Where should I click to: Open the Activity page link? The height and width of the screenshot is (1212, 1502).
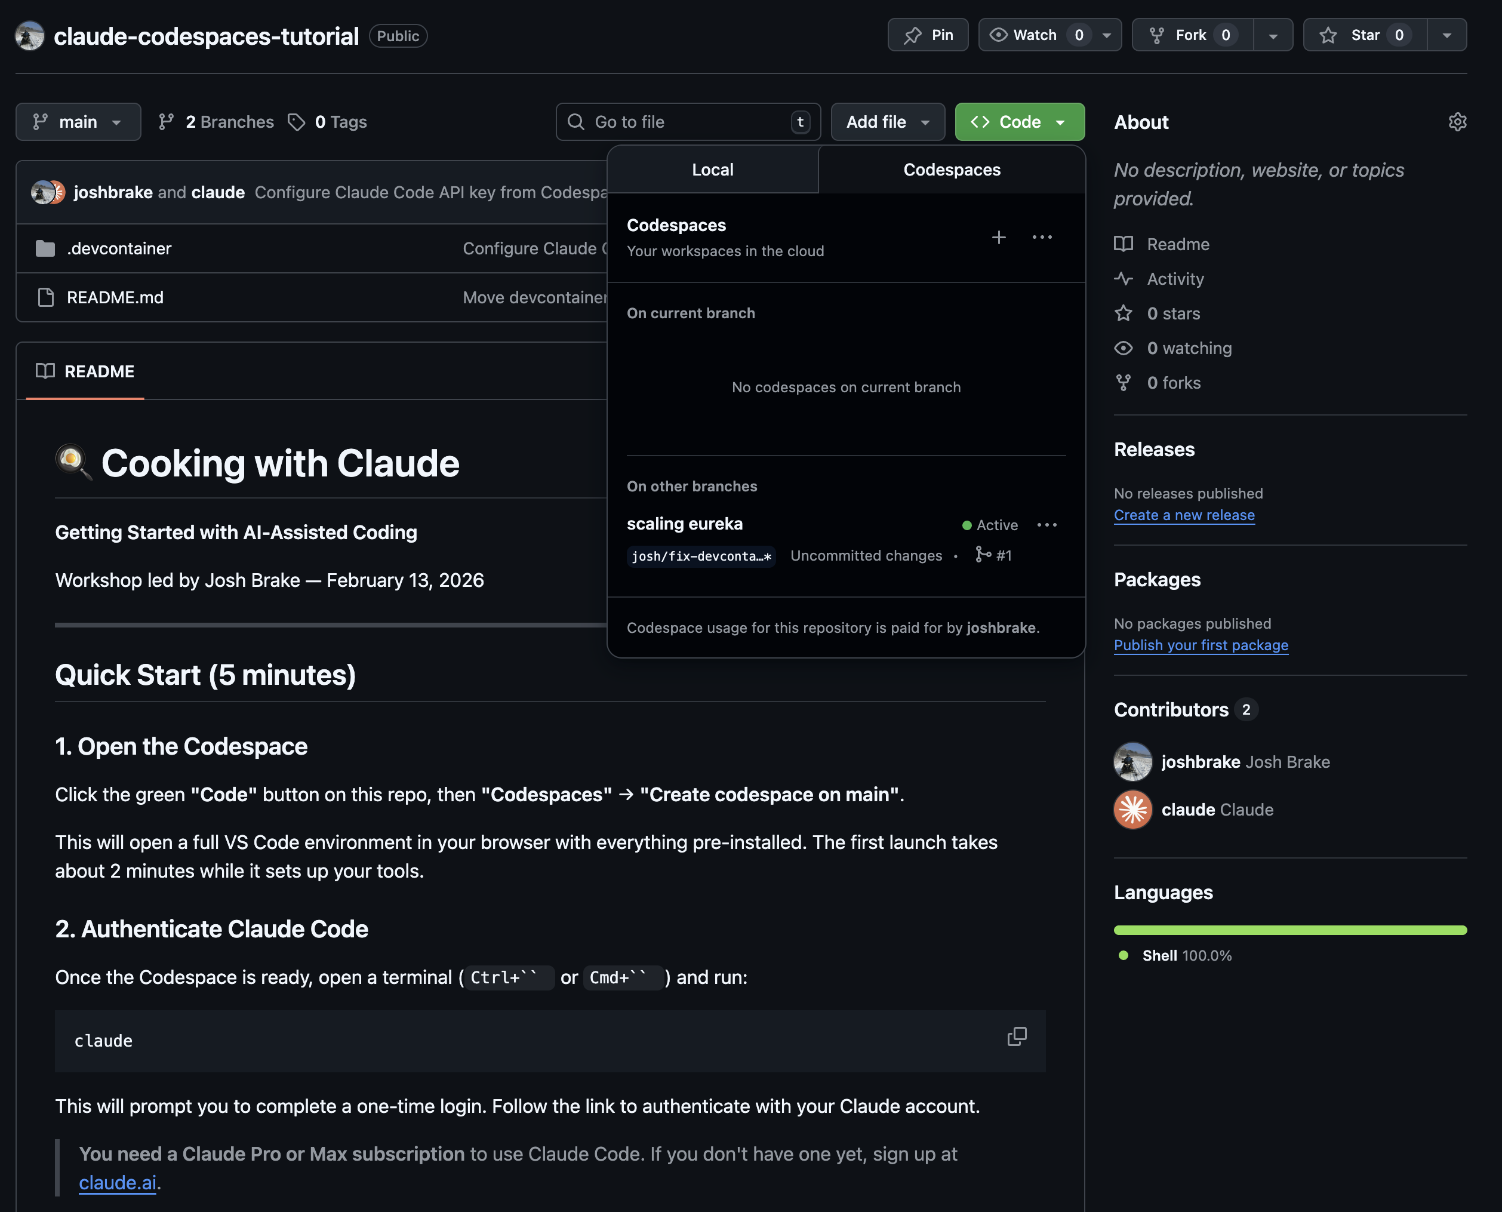click(x=1175, y=279)
